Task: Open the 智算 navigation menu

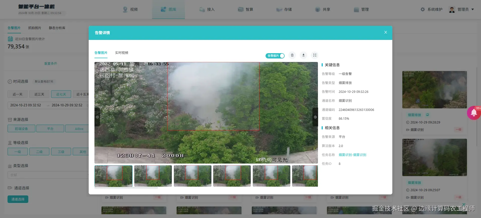Action: [246, 9]
